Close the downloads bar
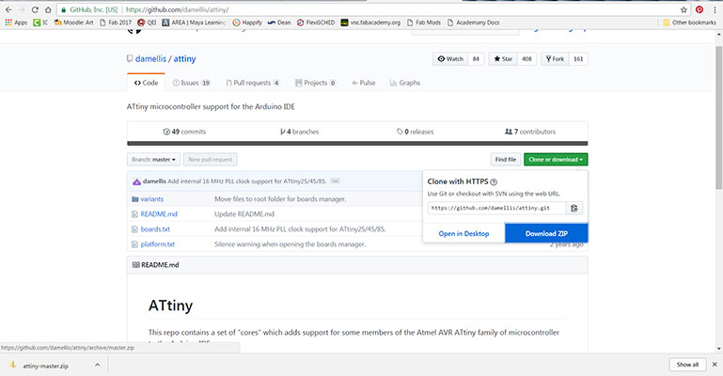 pyautogui.click(x=715, y=365)
